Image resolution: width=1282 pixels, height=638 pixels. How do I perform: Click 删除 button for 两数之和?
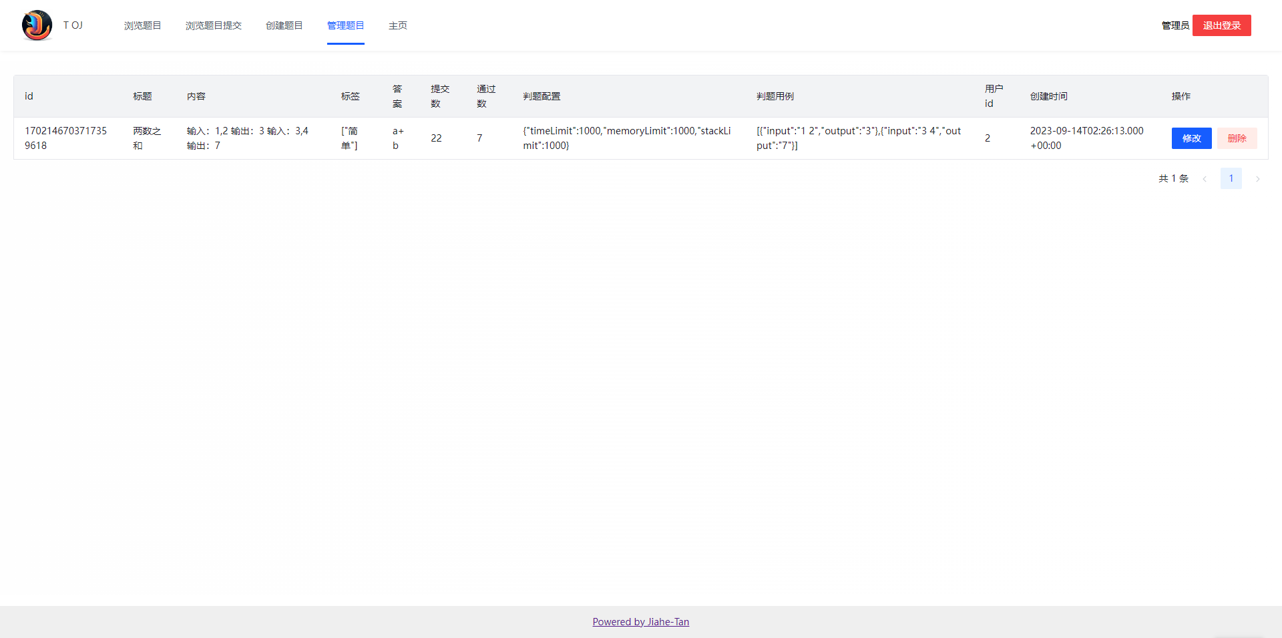1237,138
